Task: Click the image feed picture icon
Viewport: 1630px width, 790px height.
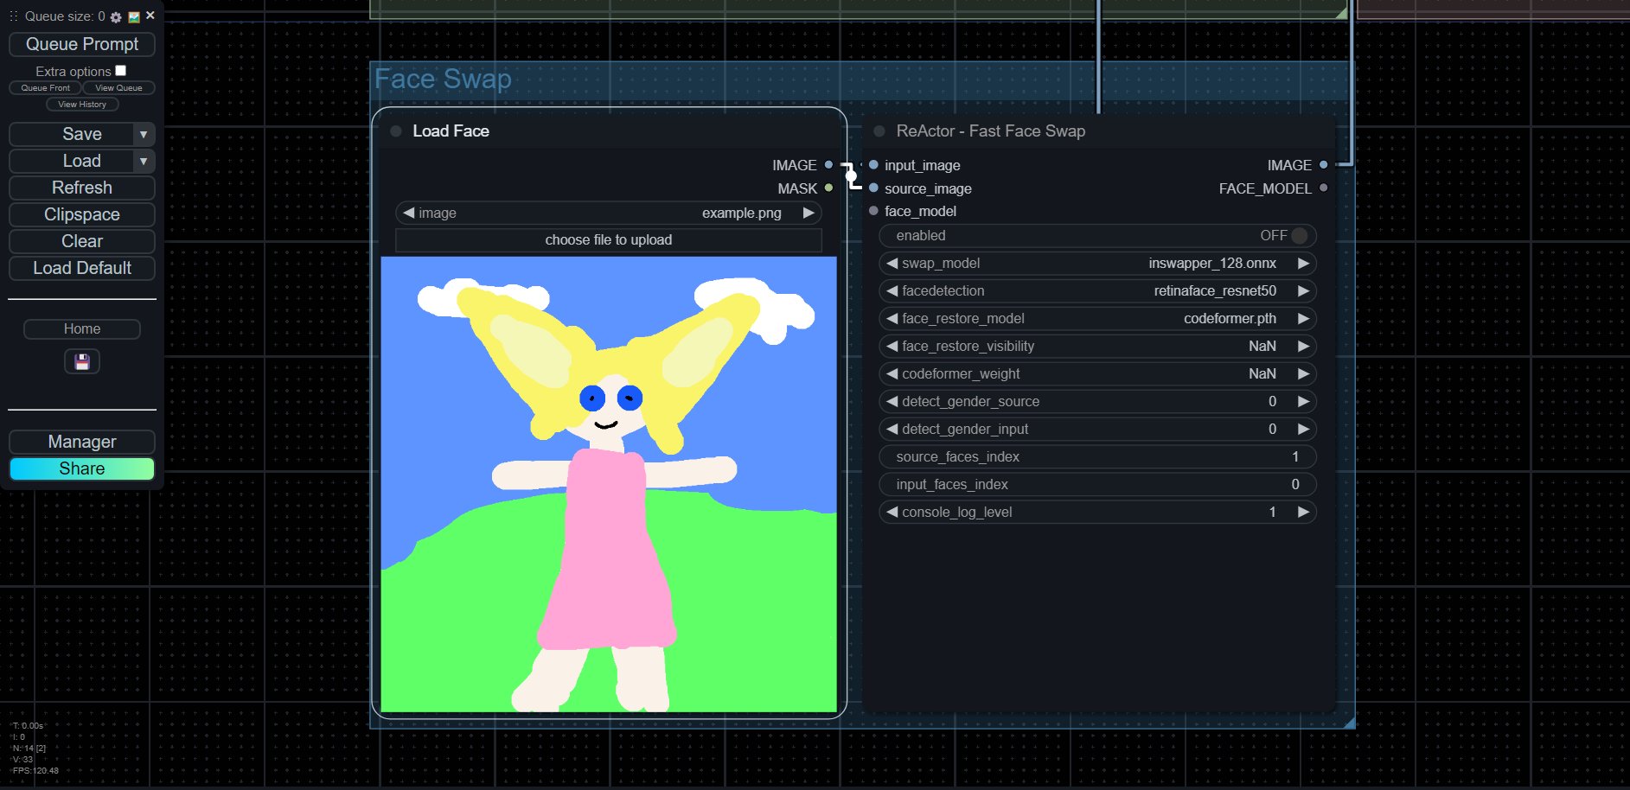Action: (134, 17)
